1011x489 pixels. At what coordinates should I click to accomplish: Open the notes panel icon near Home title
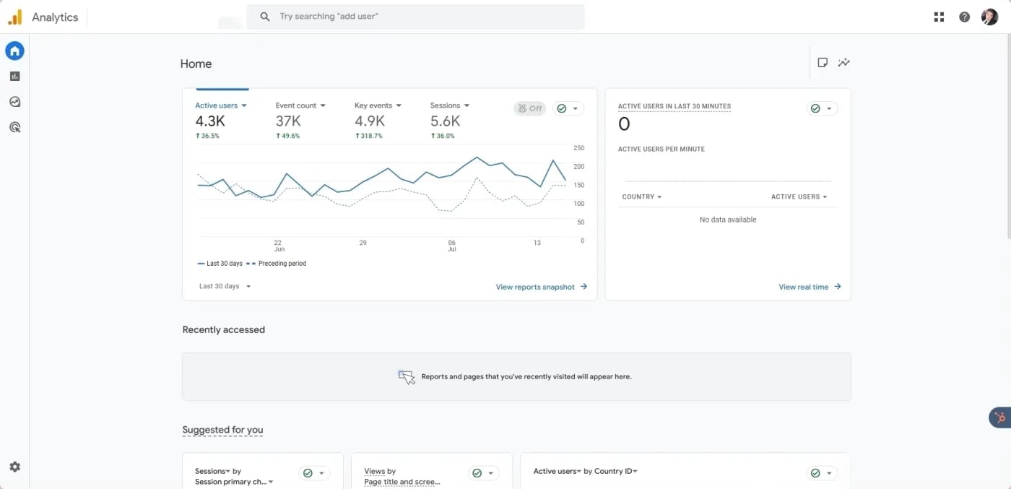(823, 62)
